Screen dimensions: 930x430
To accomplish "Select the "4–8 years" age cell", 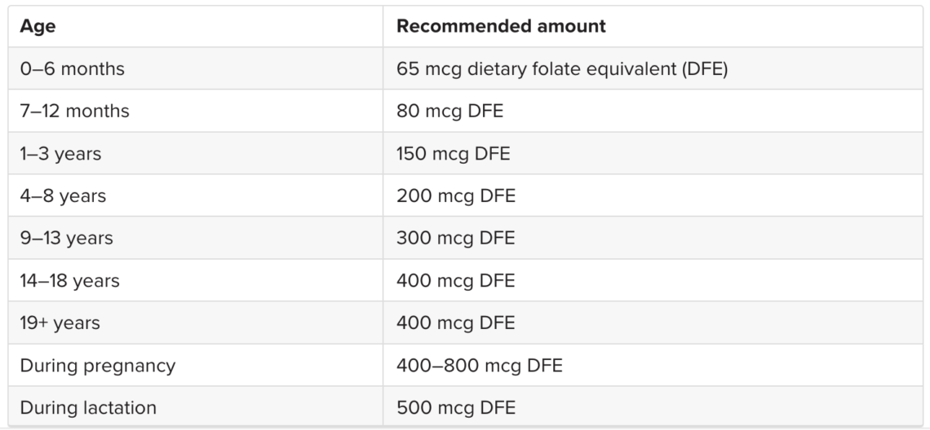I will [x=64, y=195].
